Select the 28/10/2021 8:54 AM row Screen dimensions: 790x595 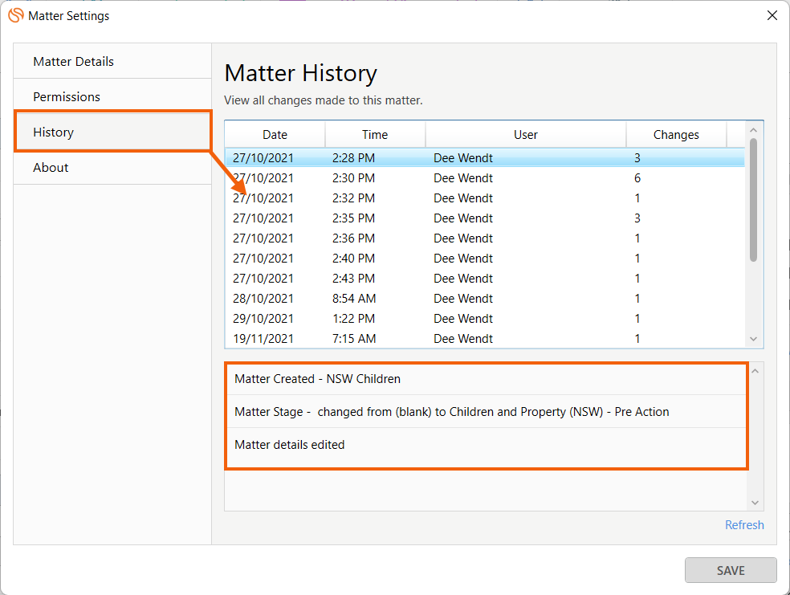485,299
